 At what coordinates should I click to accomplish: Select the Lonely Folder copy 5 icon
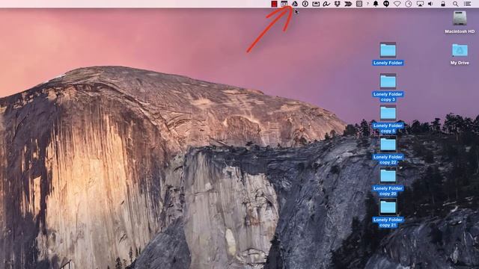click(388, 113)
